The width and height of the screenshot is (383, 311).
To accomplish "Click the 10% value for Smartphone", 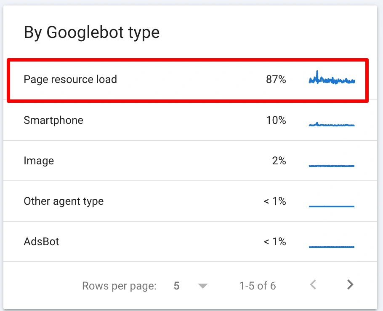I will coord(276,120).
